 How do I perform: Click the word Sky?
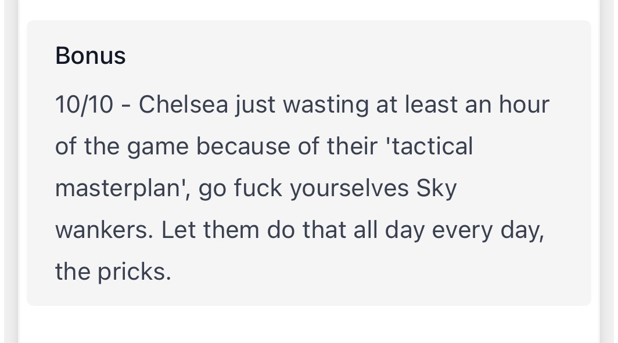pos(437,189)
